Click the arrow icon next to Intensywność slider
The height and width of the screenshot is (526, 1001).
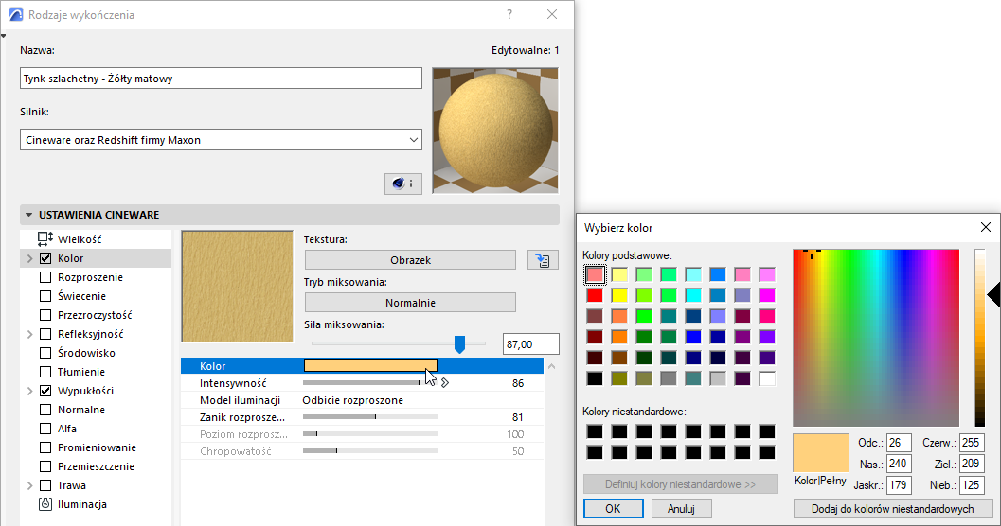[445, 382]
